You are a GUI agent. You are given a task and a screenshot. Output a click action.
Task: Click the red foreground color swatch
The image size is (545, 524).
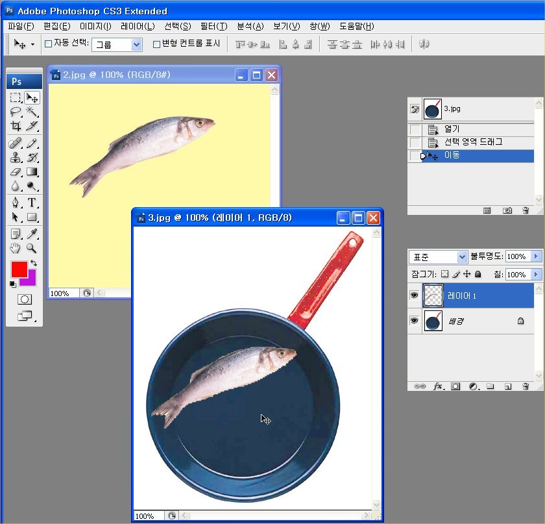19,269
